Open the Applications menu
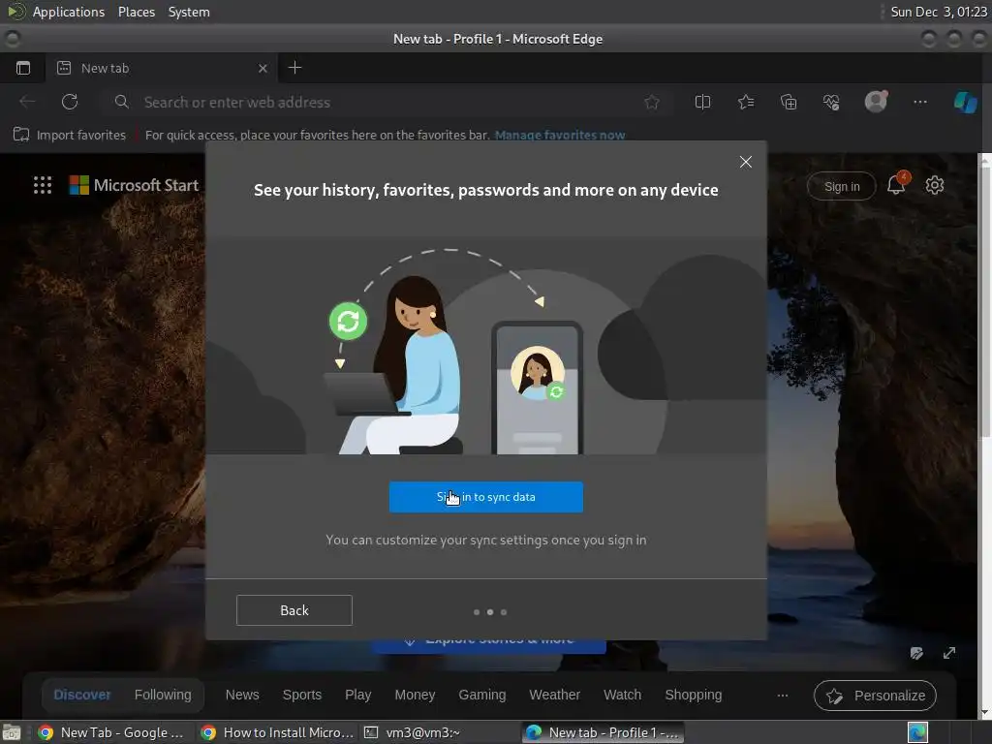Screen dimensions: 992x744 click(x=69, y=12)
